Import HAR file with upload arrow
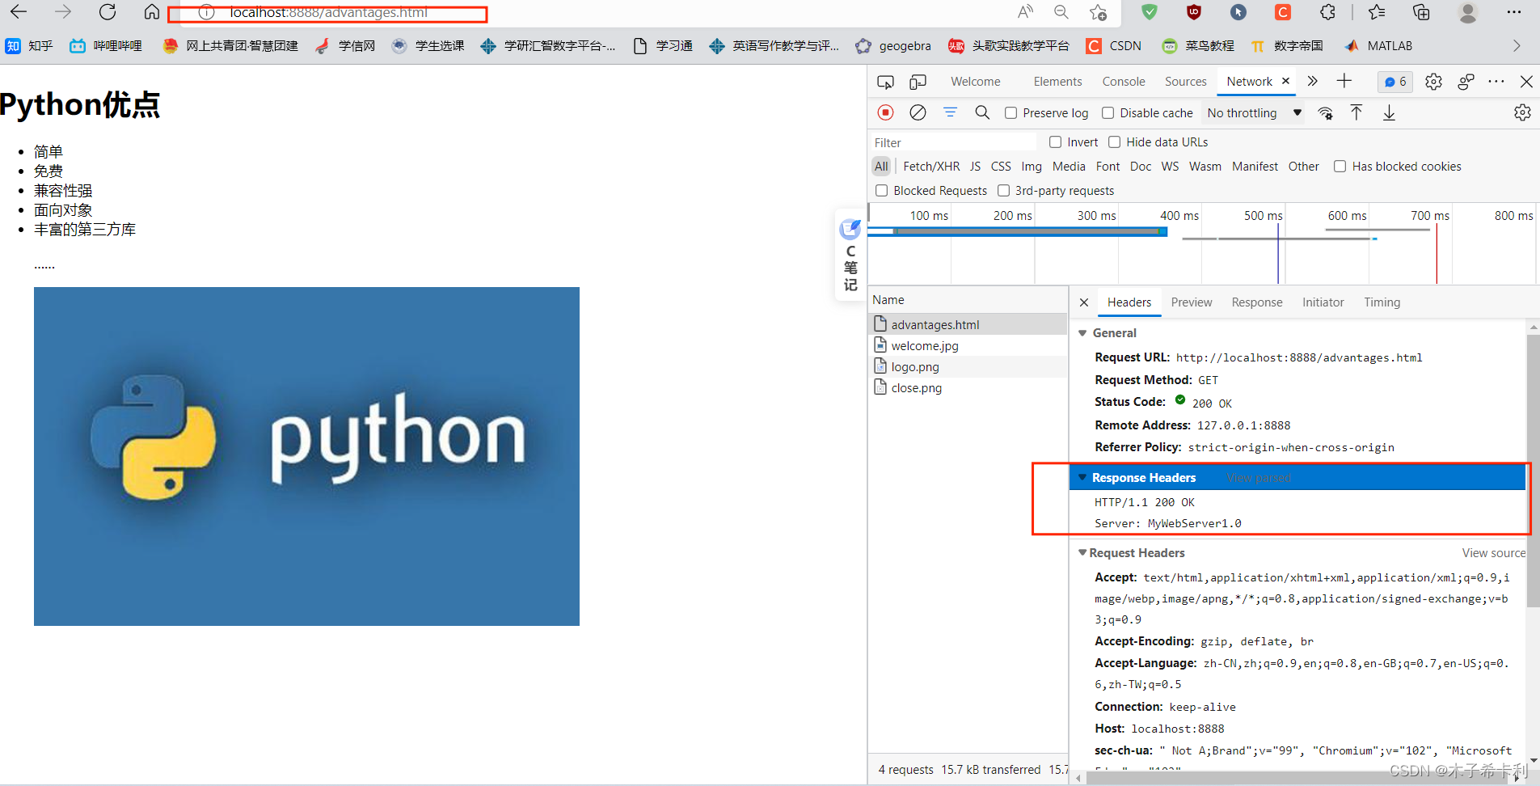The width and height of the screenshot is (1540, 786). (x=1356, y=112)
